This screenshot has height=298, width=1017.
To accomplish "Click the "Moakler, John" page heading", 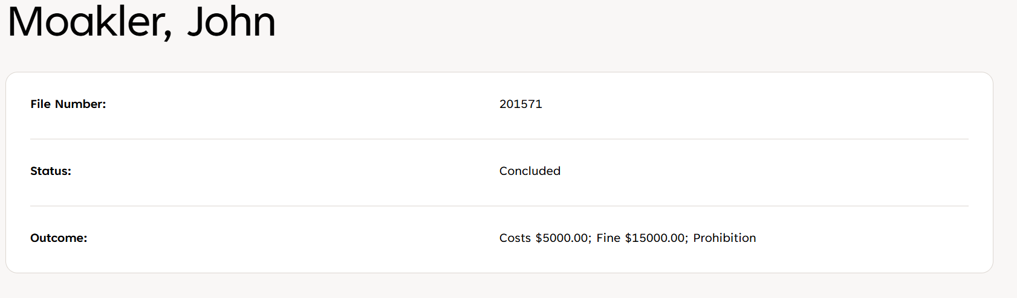I will click(141, 22).
